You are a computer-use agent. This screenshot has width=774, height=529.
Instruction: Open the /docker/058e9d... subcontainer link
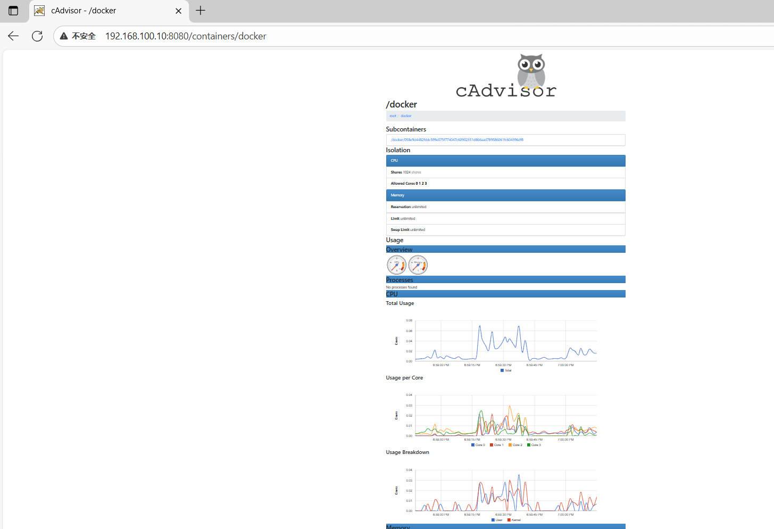point(457,140)
